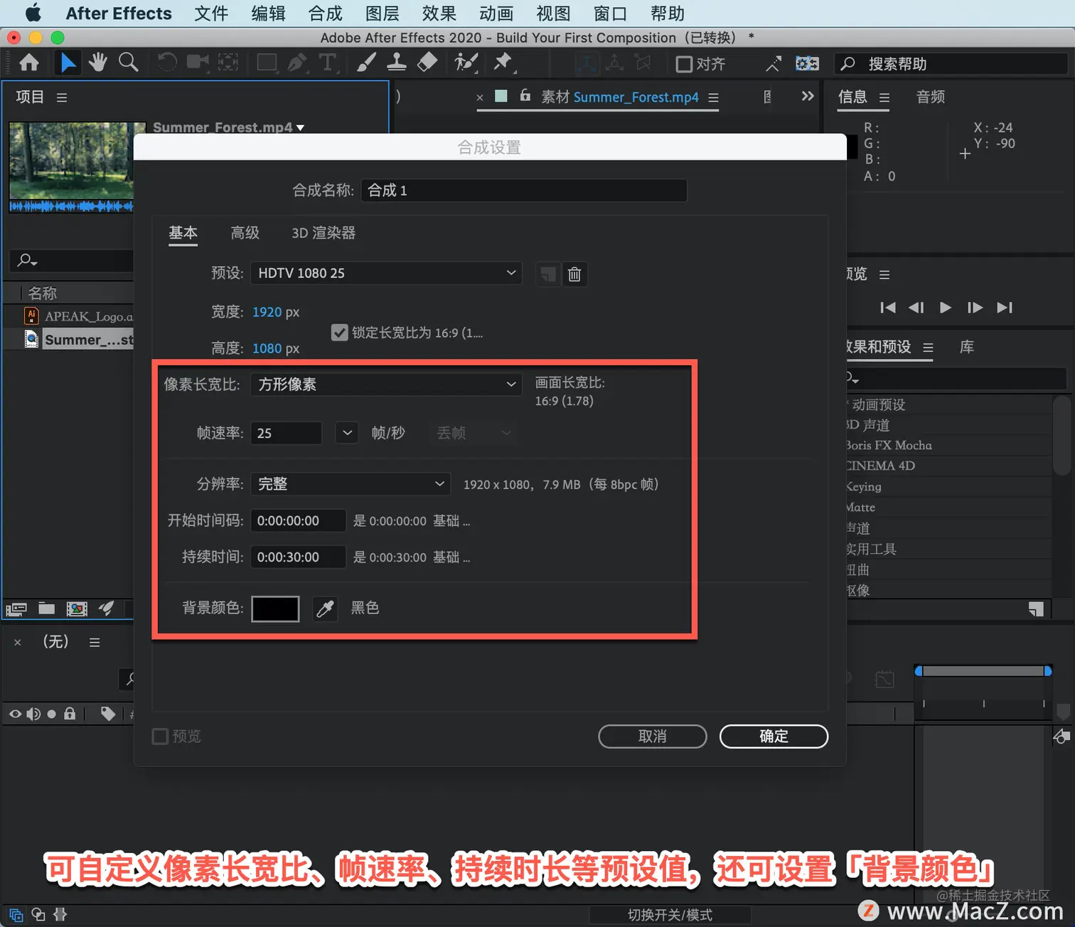Open the 合成 menu
The height and width of the screenshot is (927, 1075).
(325, 14)
